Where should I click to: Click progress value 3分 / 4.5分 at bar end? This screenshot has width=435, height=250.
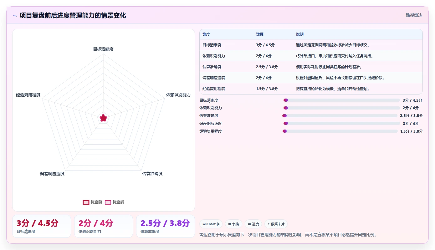(412, 100)
